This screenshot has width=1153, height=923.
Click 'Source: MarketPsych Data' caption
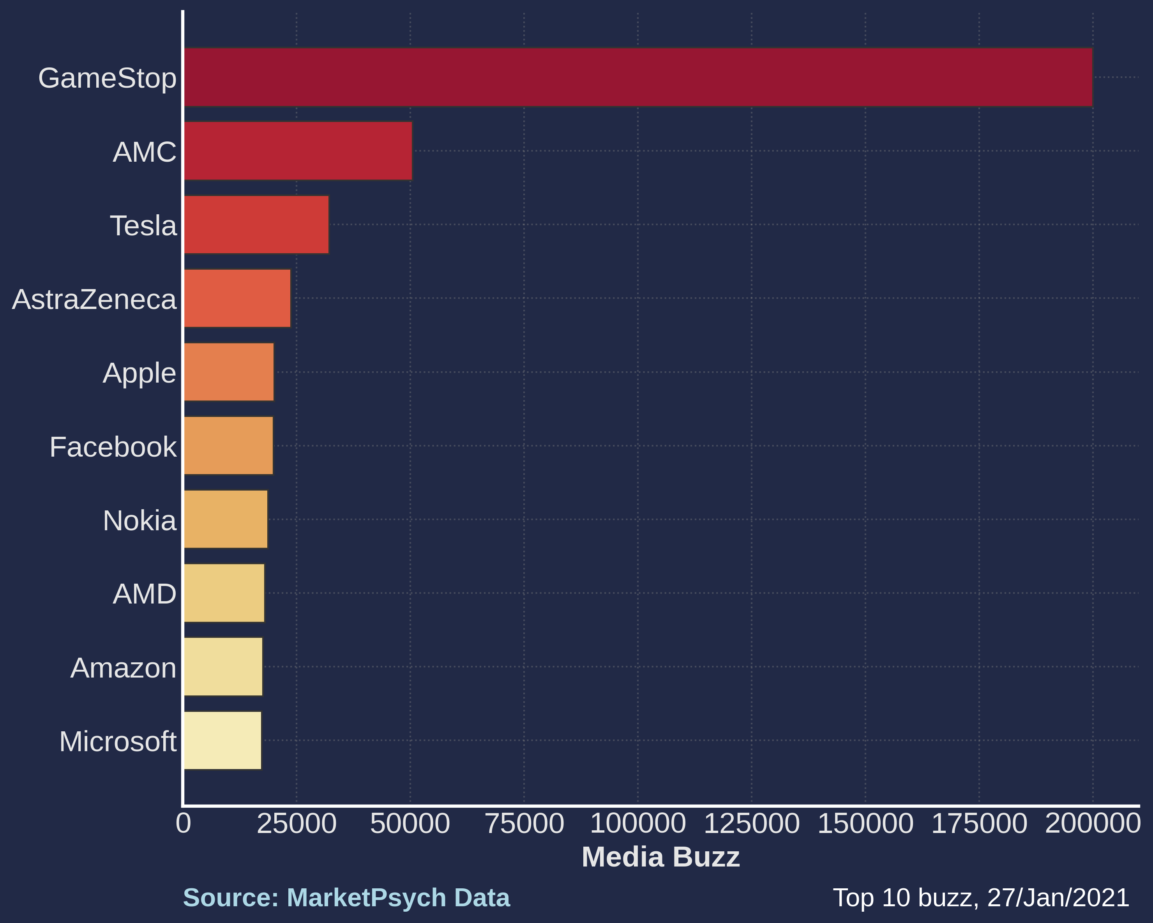point(346,898)
